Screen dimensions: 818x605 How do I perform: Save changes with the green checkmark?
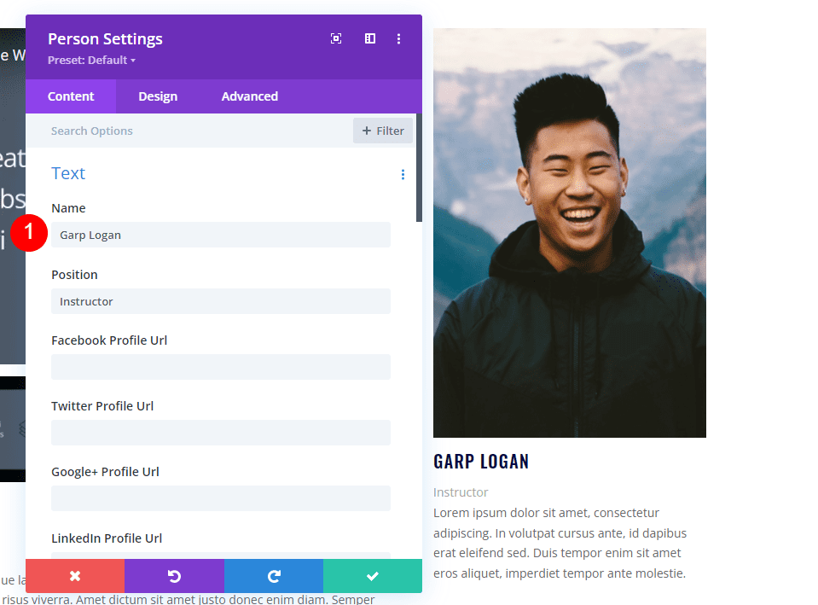pos(373,576)
